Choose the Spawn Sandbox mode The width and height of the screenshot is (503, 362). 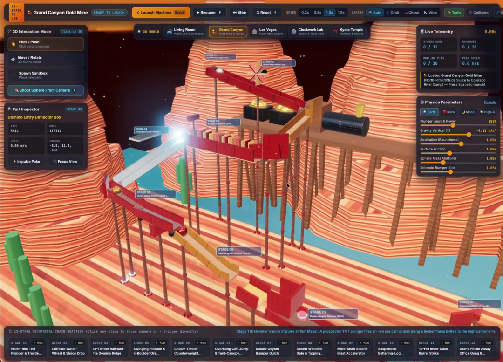tap(46, 75)
